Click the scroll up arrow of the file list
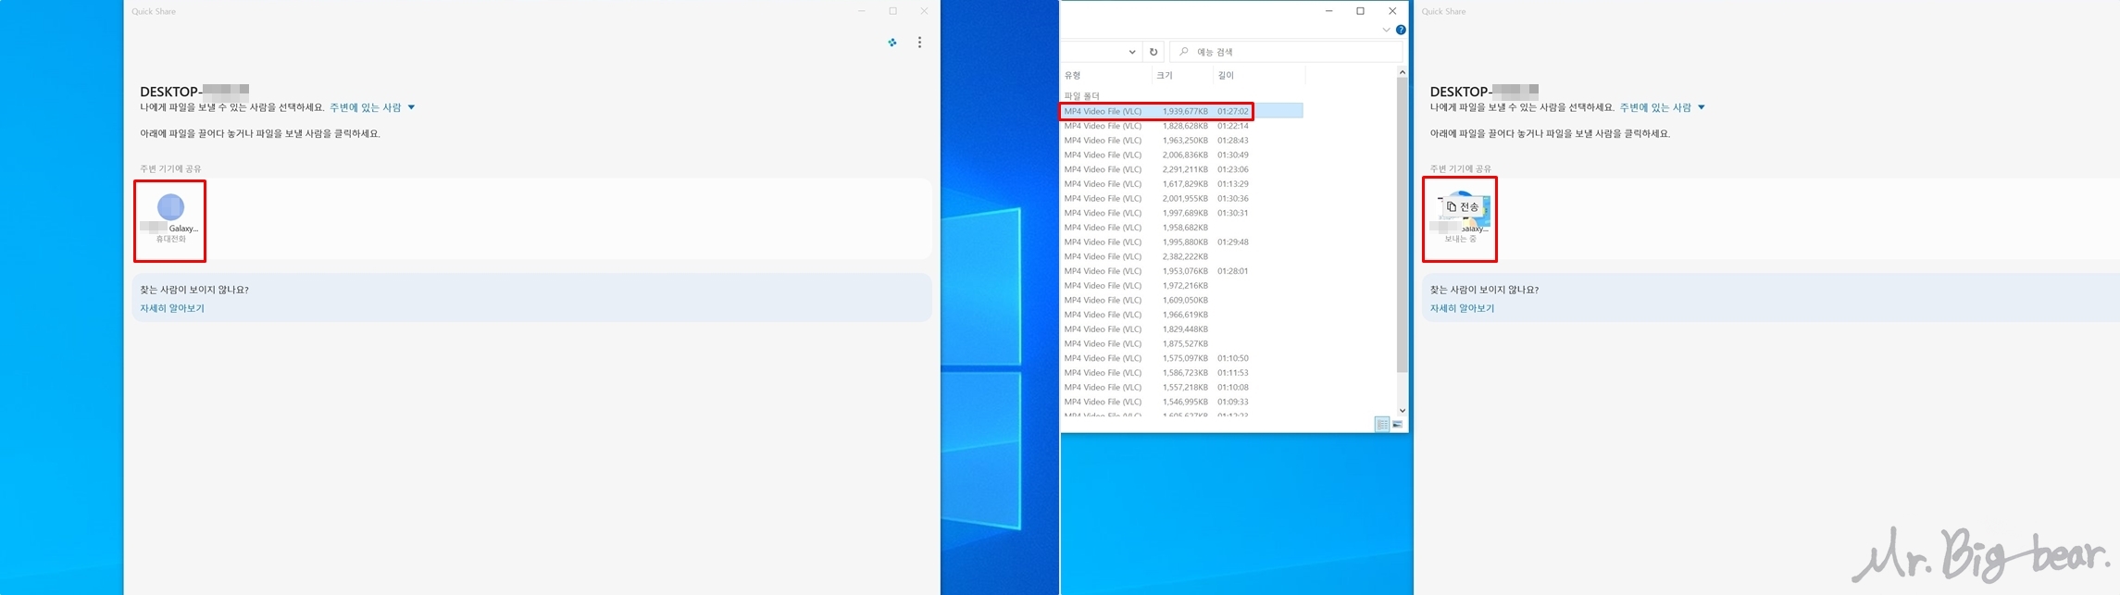 point(1402,72)
